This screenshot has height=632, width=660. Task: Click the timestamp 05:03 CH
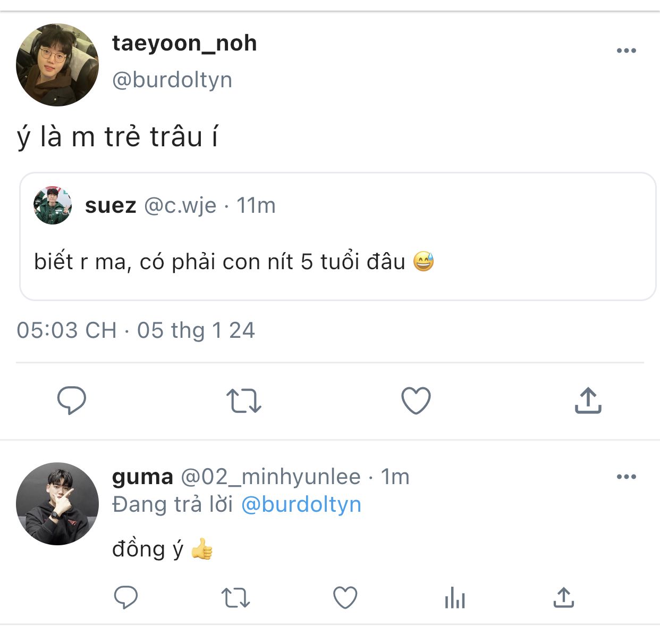click(x=66, y=330)
